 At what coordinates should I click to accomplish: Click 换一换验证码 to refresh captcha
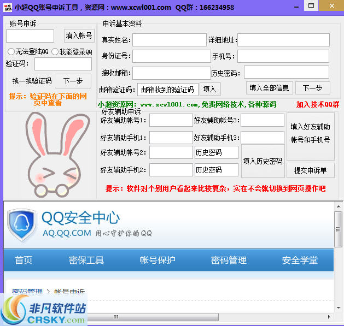pos(32,81)
